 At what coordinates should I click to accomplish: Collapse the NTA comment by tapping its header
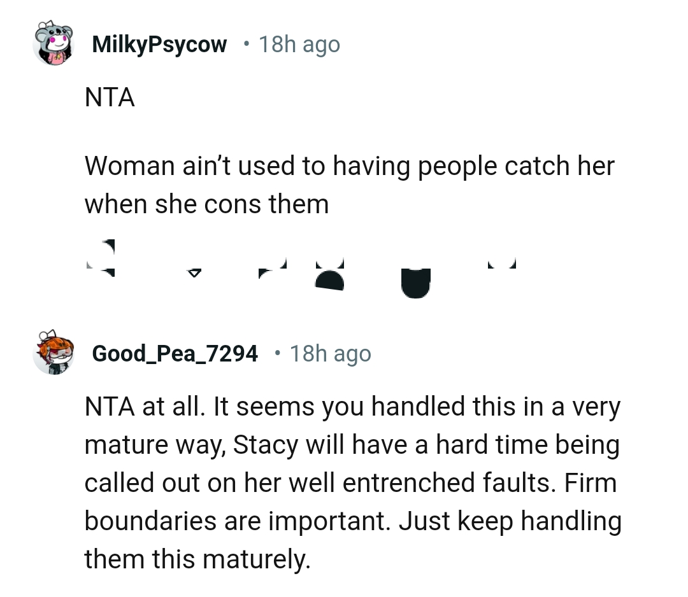(x=159, y=43)
